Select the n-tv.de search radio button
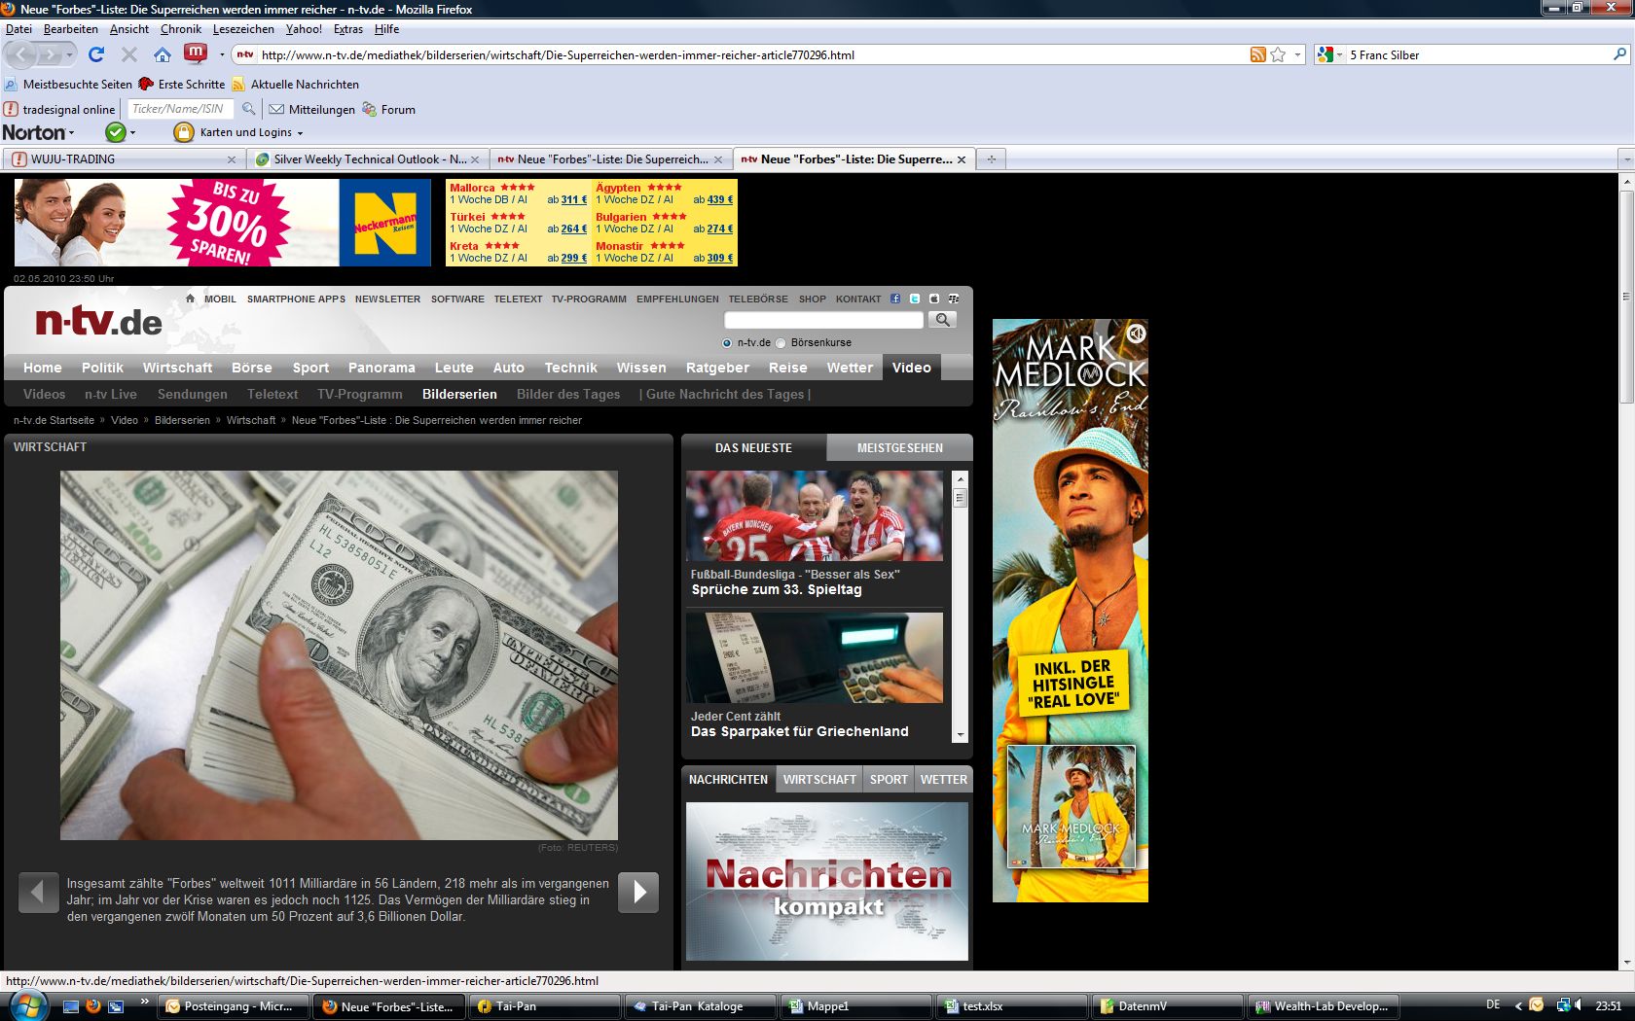1635x1021 pixels. [727, 343]
